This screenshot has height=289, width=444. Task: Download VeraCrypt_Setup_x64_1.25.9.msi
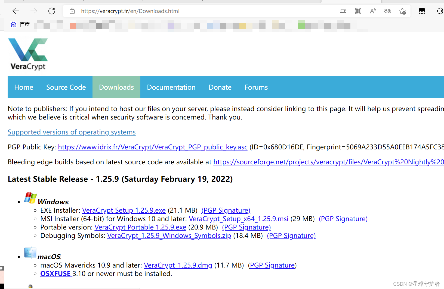pyautogui.click(x=239, y=219)
